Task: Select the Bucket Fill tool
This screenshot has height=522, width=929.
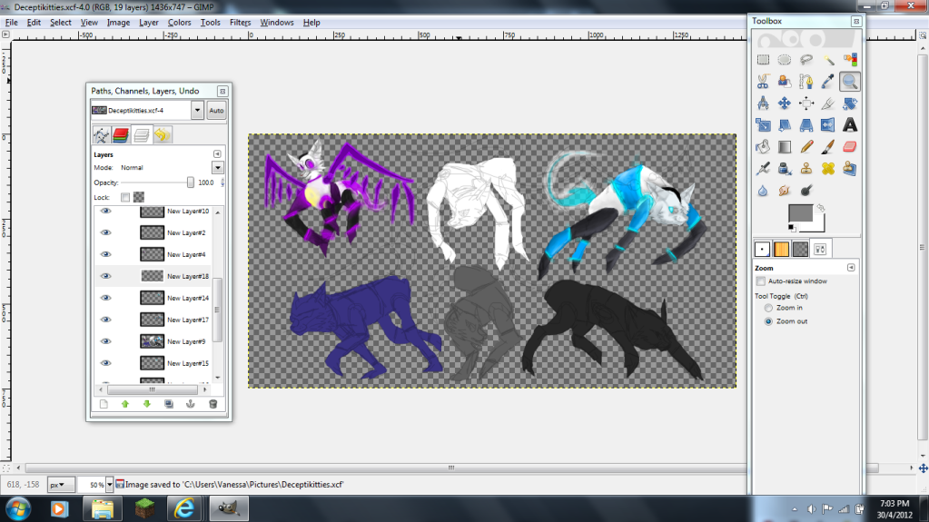Action: (763, 147)
